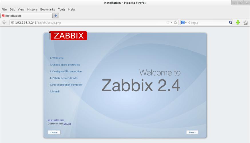Open the GPL v2 license link
Screen dimensions: 250x143
(67, 124)
